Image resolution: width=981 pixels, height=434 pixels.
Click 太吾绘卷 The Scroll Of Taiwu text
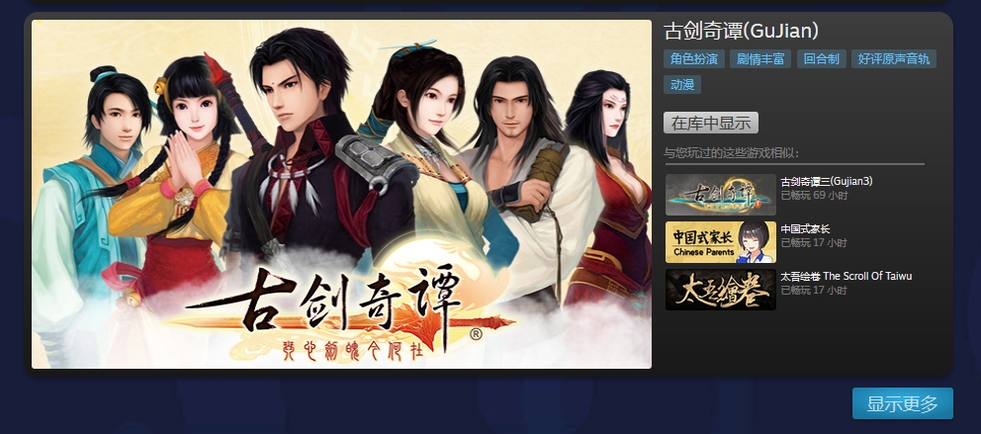[x=847, y=276]
